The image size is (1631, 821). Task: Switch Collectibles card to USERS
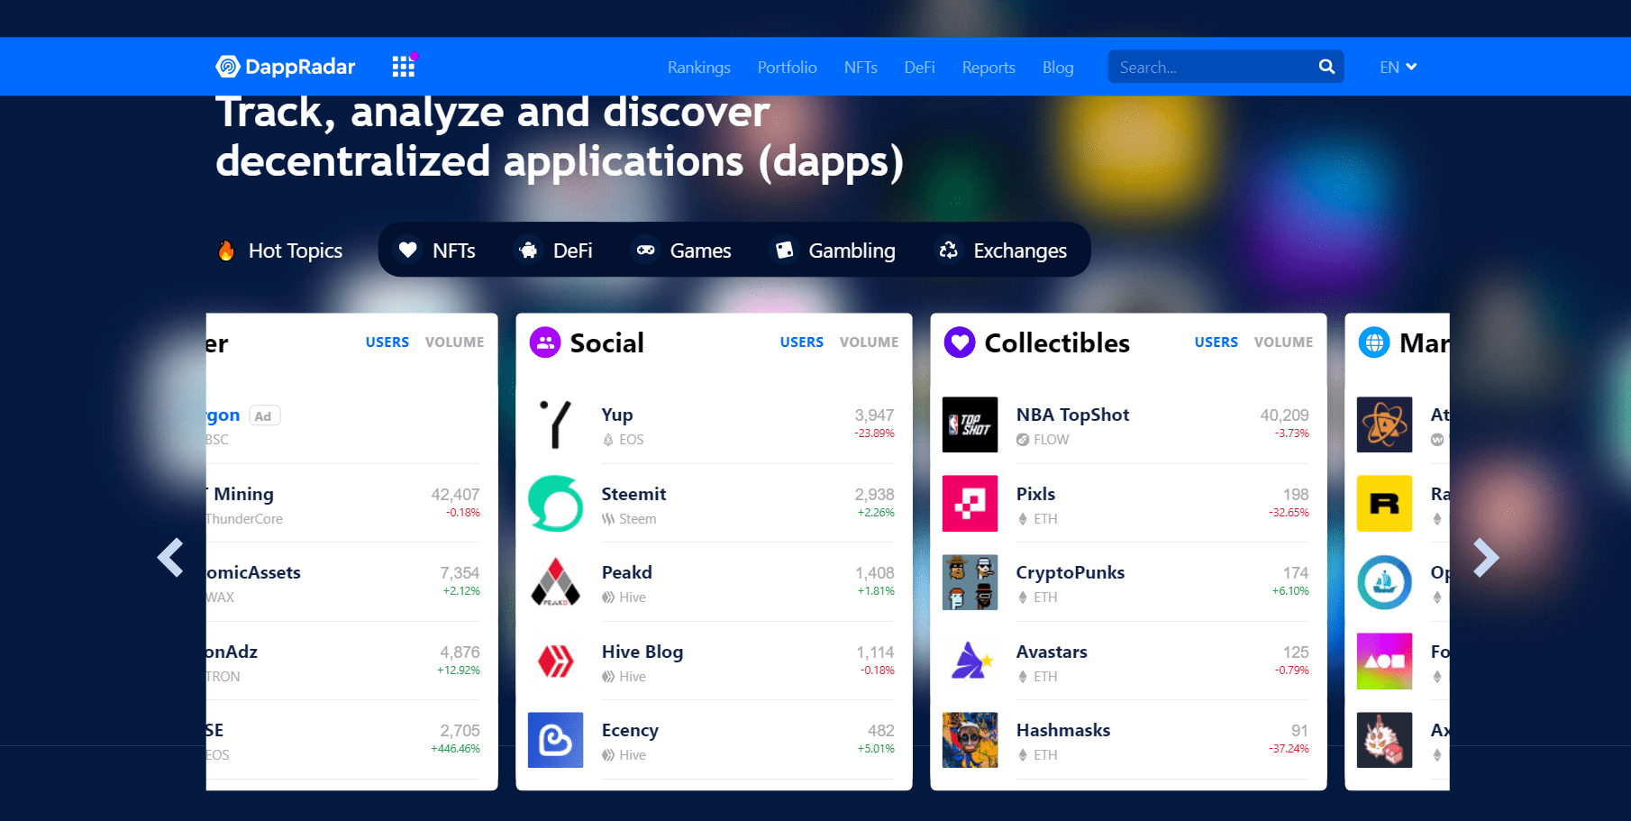tap(1216, 342)
